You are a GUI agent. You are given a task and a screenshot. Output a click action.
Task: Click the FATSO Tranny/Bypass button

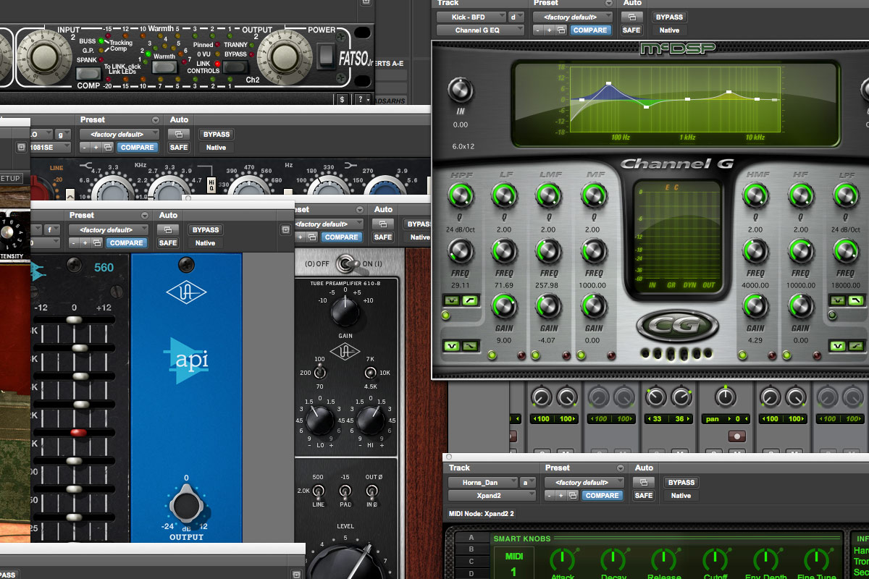pos(235,67)
